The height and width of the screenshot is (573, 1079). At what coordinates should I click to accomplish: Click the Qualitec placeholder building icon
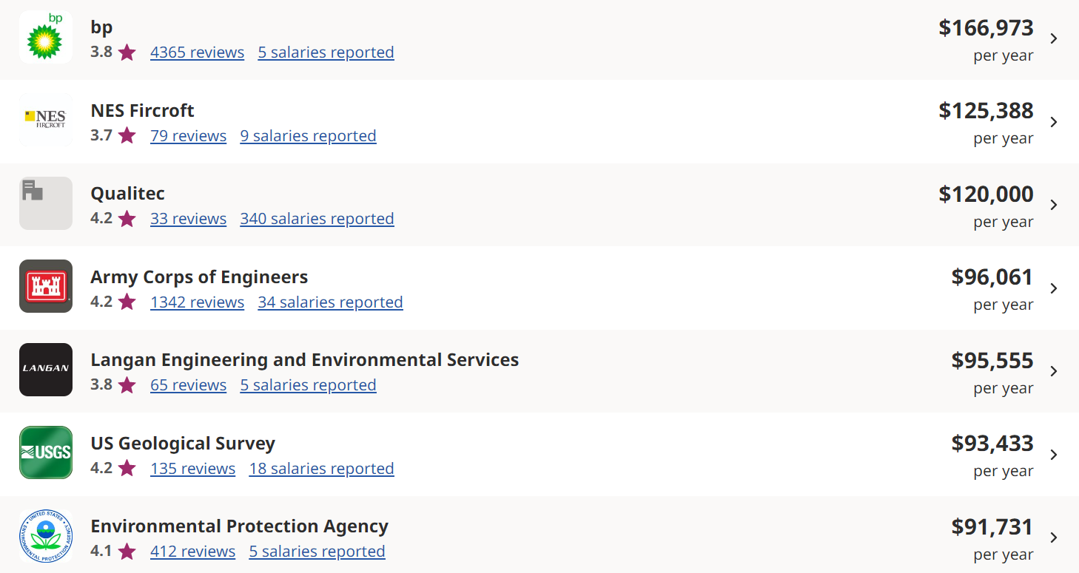tap(46, 203)
